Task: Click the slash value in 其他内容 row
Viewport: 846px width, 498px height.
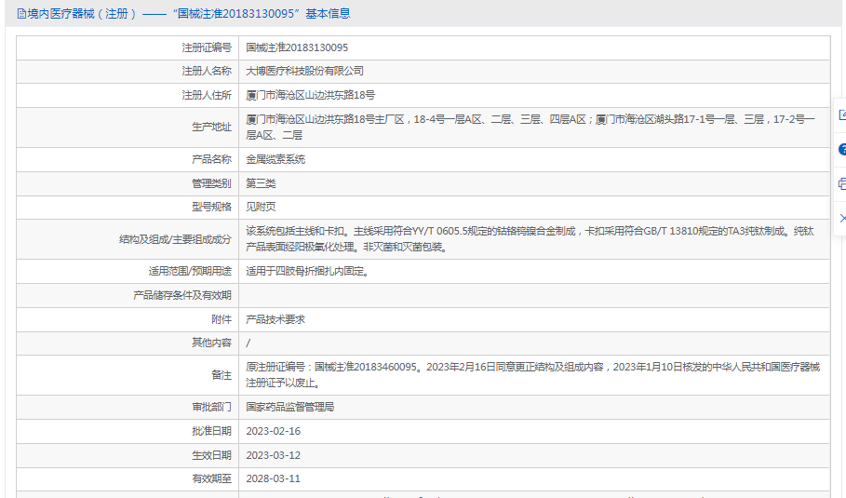Action: (x=248, y=343)
